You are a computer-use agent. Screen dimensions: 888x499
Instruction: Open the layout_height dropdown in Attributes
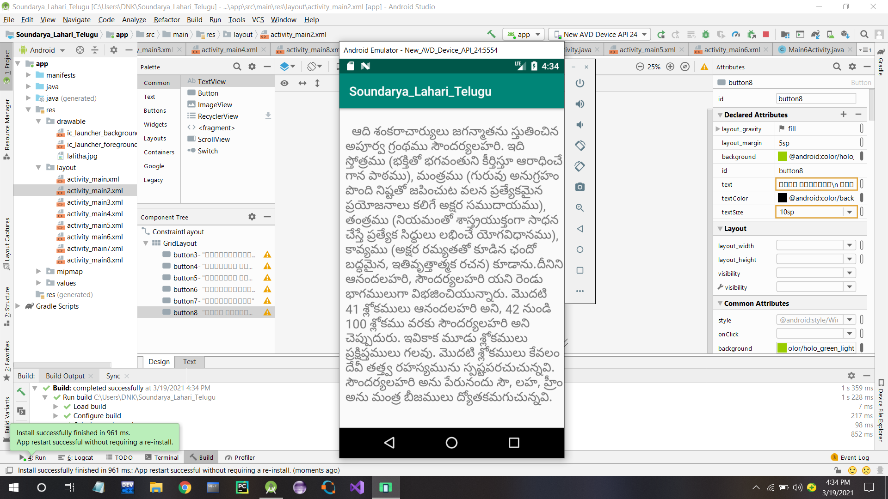pyautogui.click(x=849, y=259)
